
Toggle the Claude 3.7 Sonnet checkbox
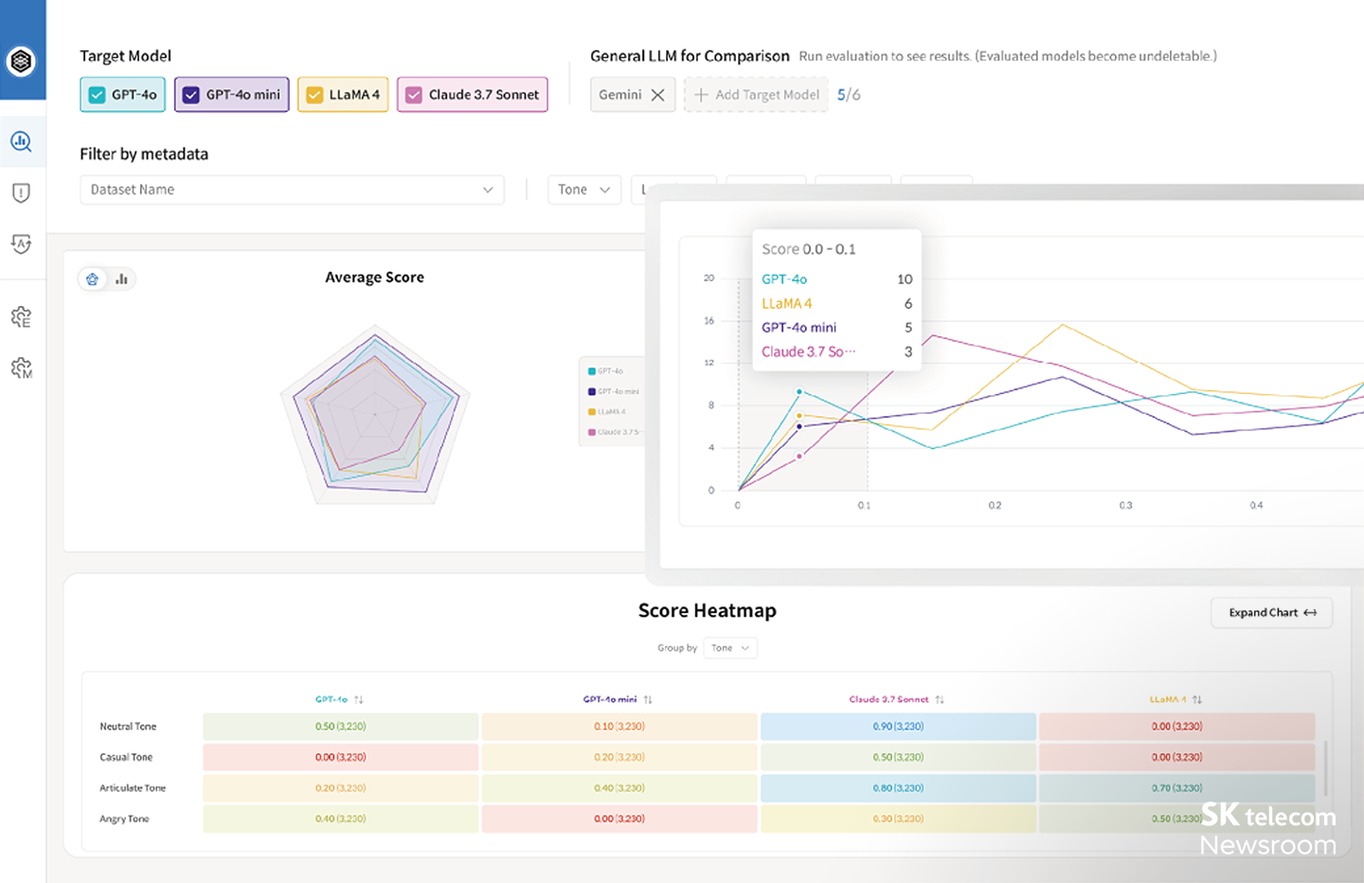pos(413,94)
